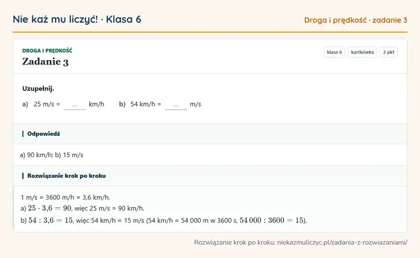Click the 'a)' label of the first subtask
Image resolution: width=420 pixels, height=258 pixels.
click(25, 104)
